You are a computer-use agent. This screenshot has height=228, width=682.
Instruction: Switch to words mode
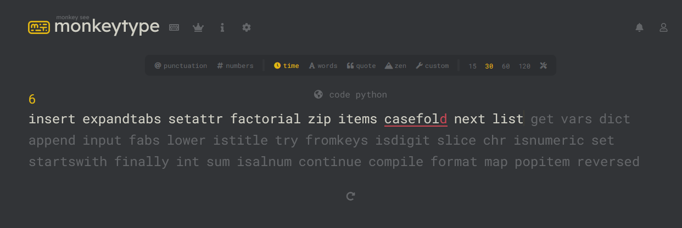(323, 66)
